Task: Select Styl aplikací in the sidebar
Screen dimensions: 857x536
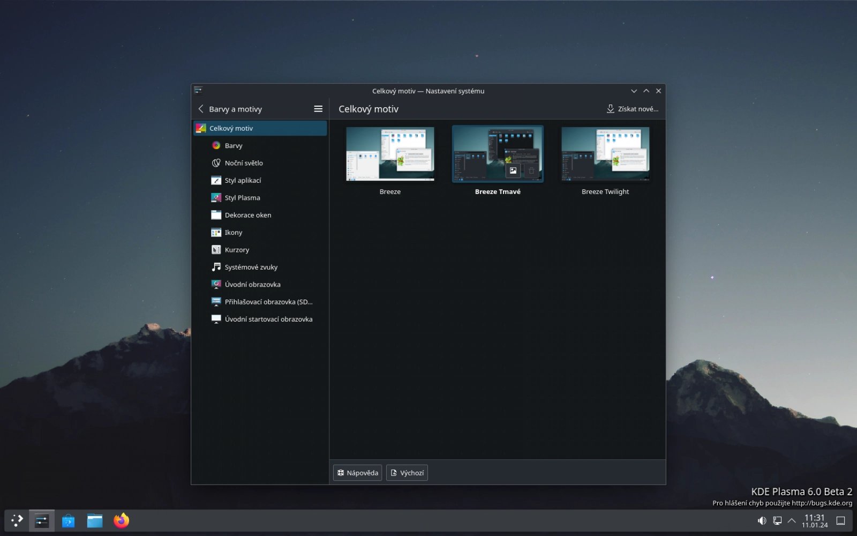Action: [x=243, y=181]
